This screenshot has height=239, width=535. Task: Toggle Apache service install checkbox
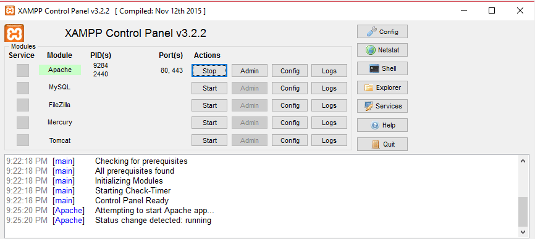point(23,70)
